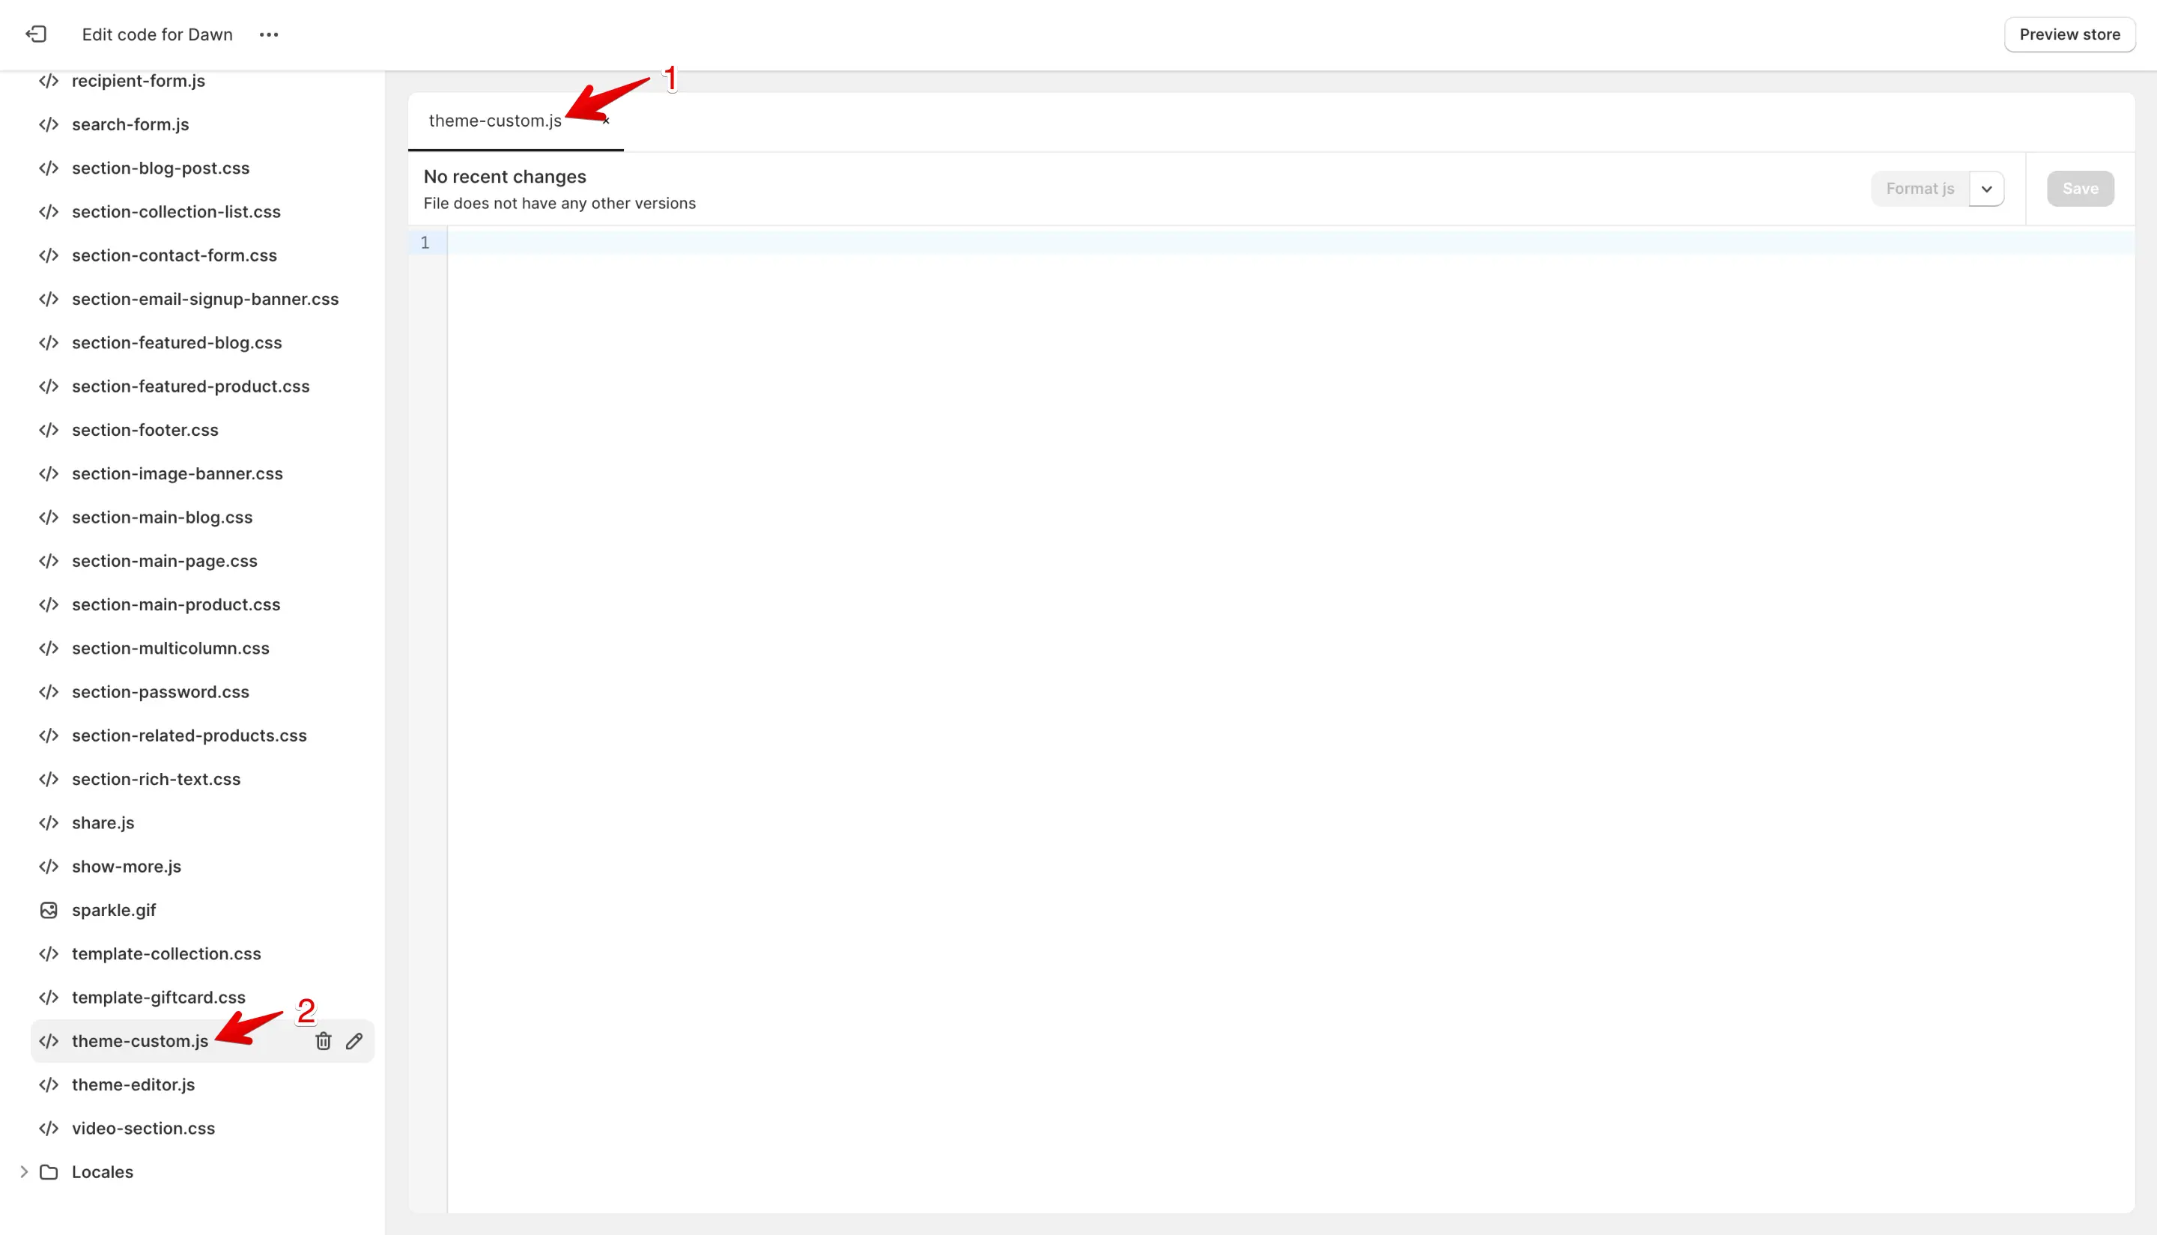Click Edit code for Dawn title
The height and width of the screenshot is (1235, 2157).
point(157,34)
